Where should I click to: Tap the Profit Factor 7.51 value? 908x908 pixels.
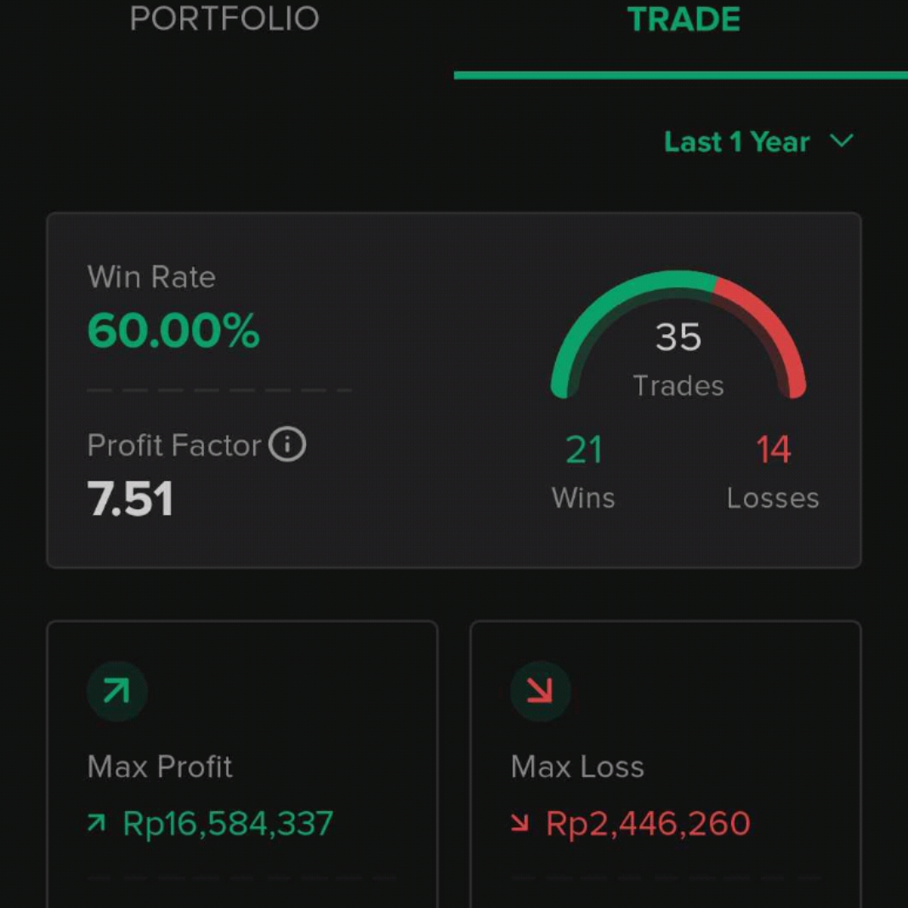(x=131, y=499)
